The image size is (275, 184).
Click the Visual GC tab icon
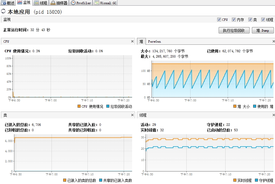[97, 3]
